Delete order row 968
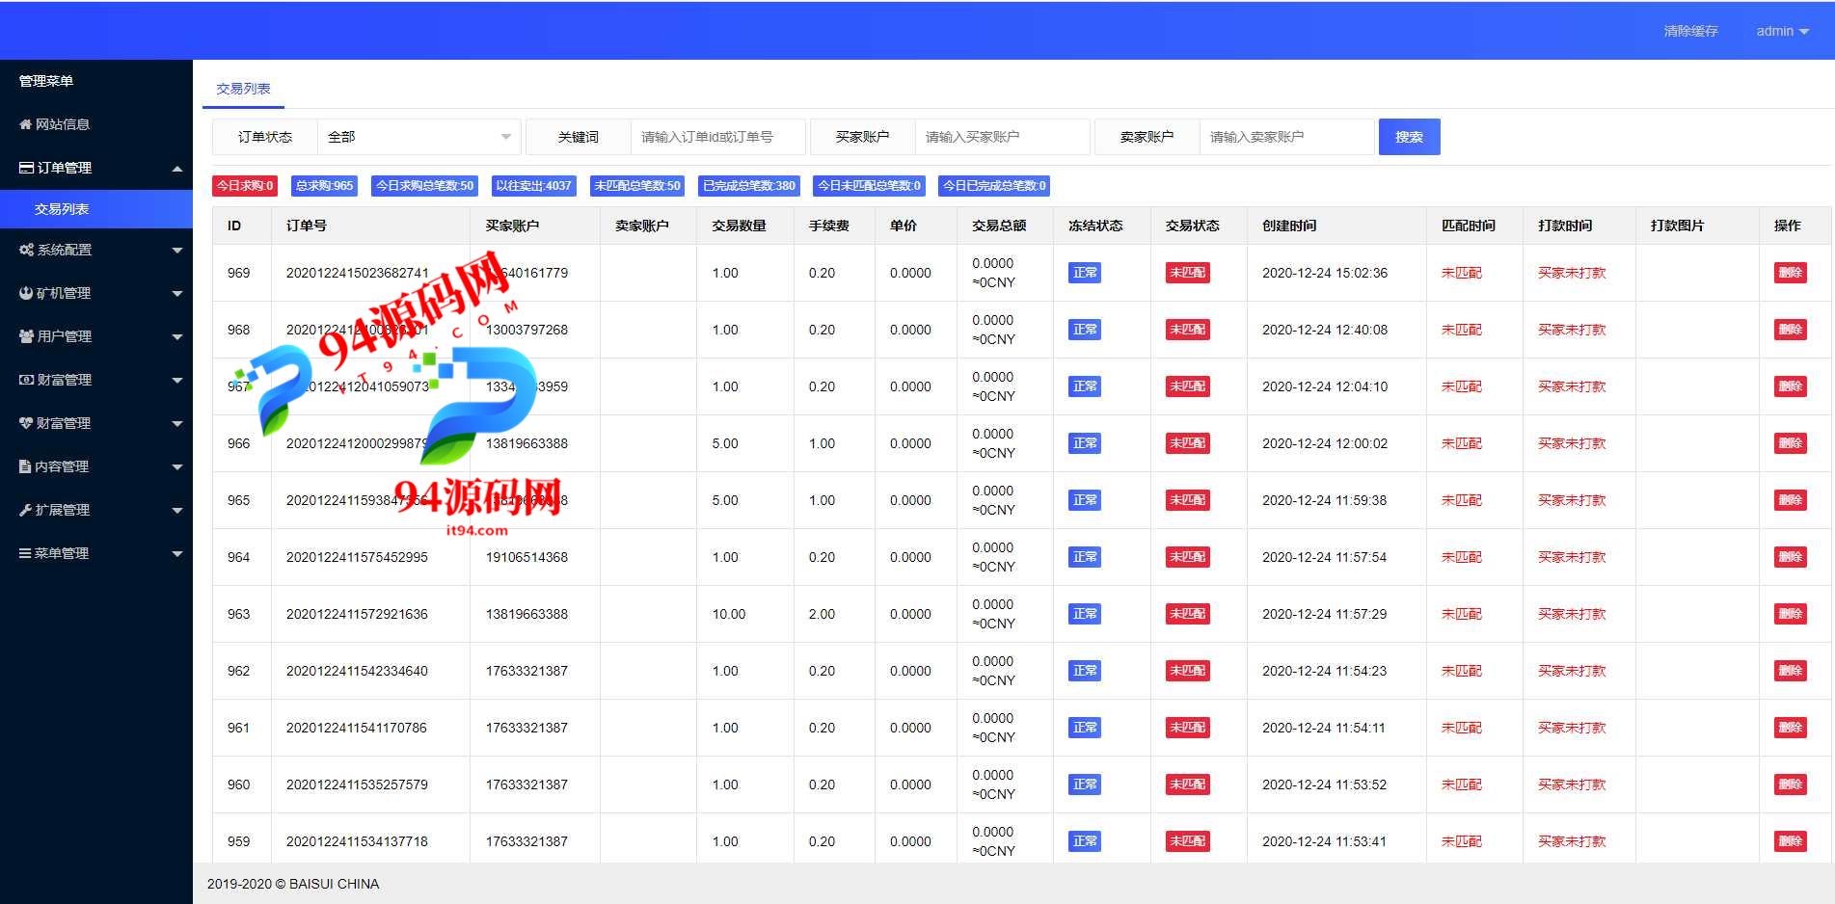Viewport: 1835px width, 904px height. [1790, 330]
